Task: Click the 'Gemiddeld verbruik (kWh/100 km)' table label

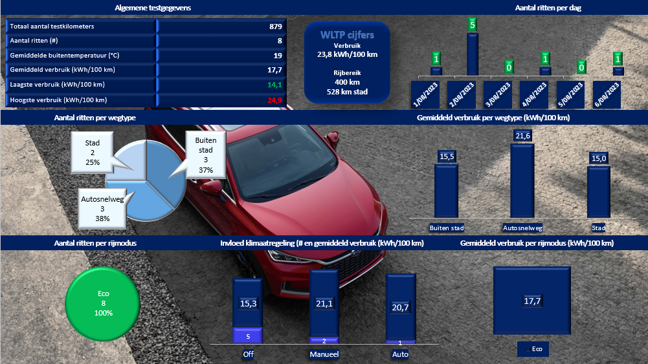Action: 62,70
